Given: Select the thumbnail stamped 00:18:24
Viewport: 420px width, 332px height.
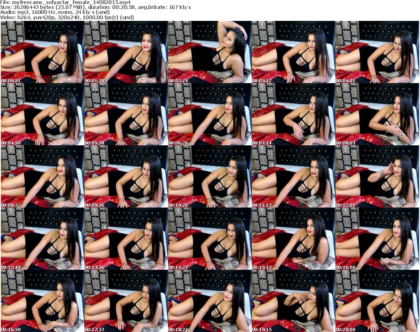Looking at the screenshot, I should [x=210, y=301].
